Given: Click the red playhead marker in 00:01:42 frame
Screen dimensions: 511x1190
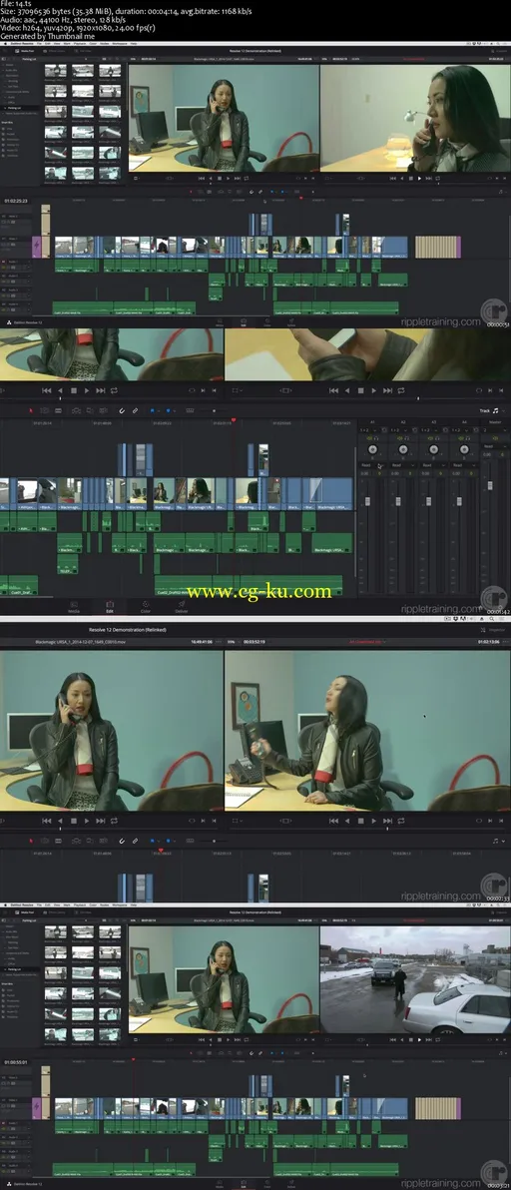Looking at the screenshot, I should (x=234, y=419).
